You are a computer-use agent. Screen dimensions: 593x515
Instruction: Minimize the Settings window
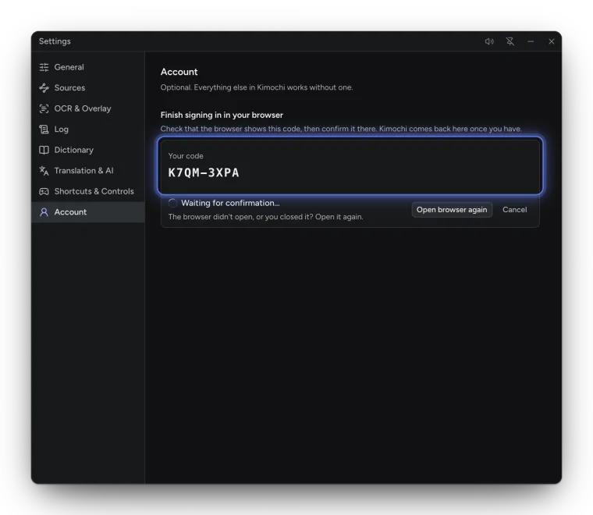(x=531, y=41)
